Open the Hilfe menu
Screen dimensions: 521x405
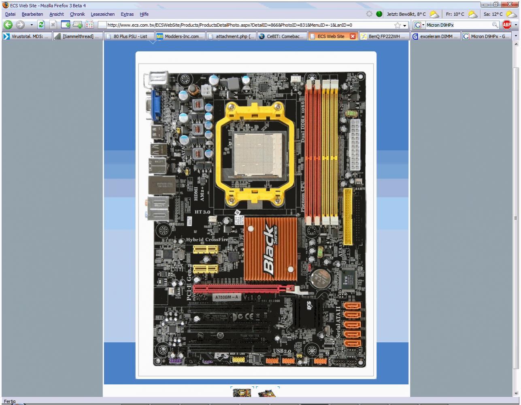coord(144,14)
